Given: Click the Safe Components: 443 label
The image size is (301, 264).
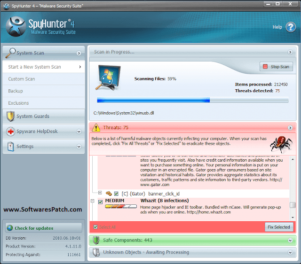Looking at the screenshot, I should click(127, 240).
